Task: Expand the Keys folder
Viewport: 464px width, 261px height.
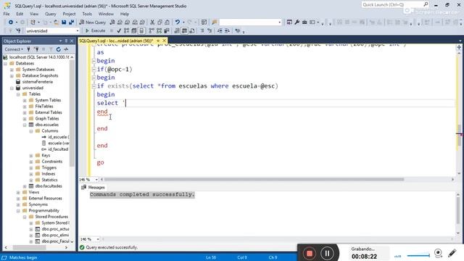Action: click(x=31, y=155)
